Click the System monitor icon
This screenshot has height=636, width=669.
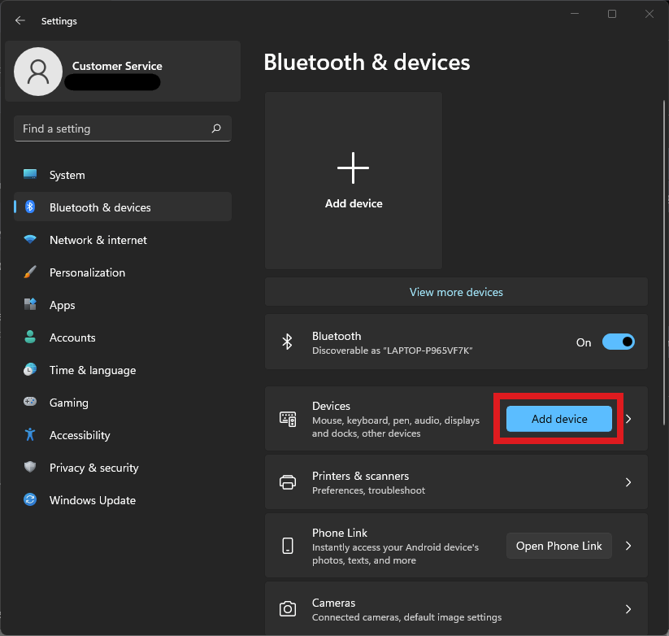30,175
